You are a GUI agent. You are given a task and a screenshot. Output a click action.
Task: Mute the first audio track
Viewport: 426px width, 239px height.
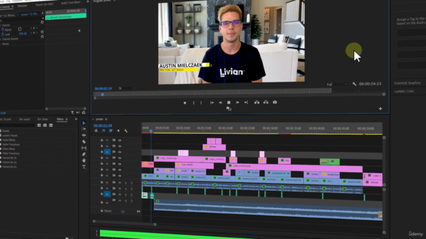(x=120, y=183)
